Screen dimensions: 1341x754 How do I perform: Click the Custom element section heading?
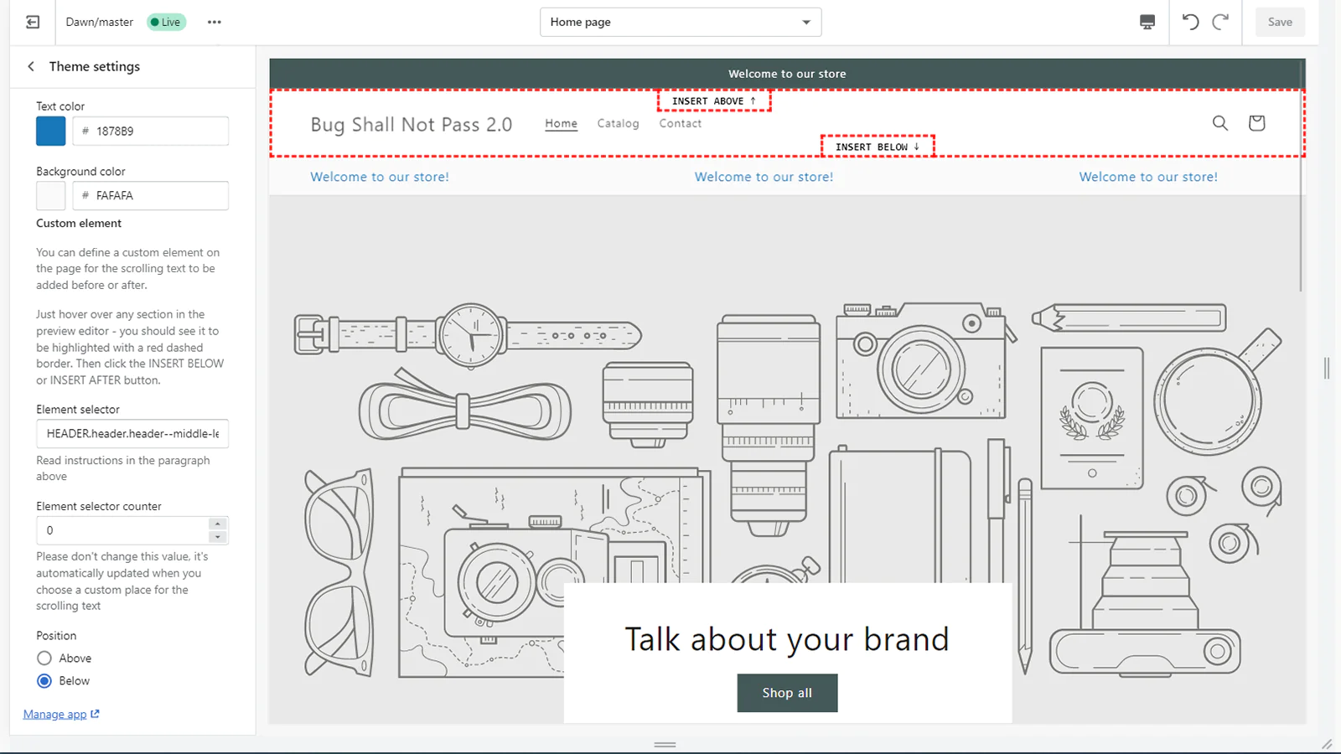click(x=79, y=224)
